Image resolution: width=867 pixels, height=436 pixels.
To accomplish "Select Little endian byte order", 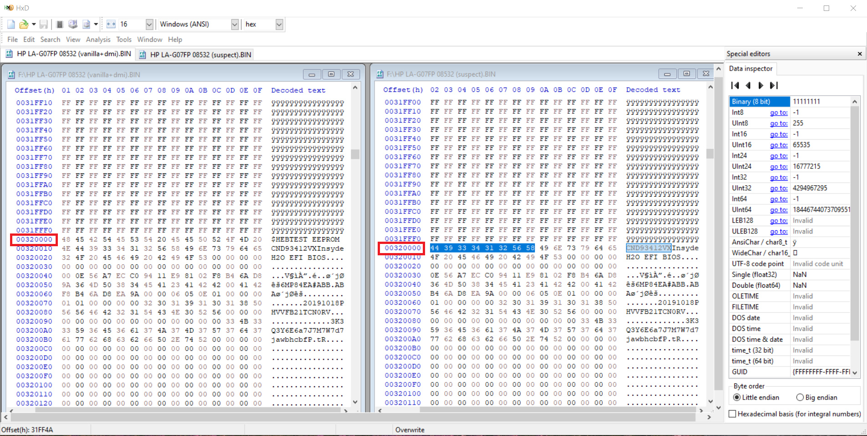I will (x=756, y=397).
